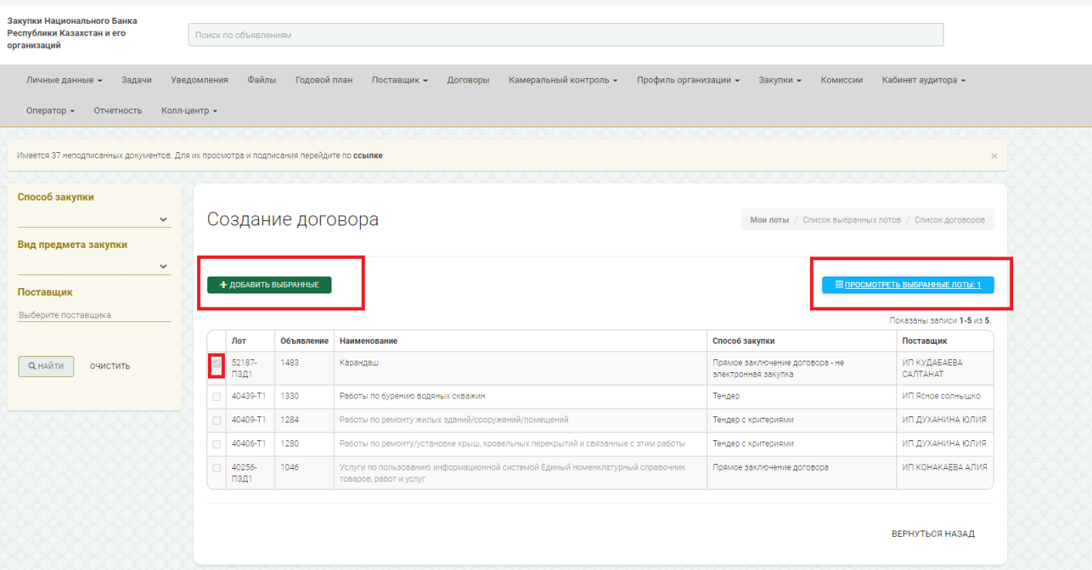Focus the Поиск по объявлениям search field
The image size is (1092, 570).
pos(565,36)
